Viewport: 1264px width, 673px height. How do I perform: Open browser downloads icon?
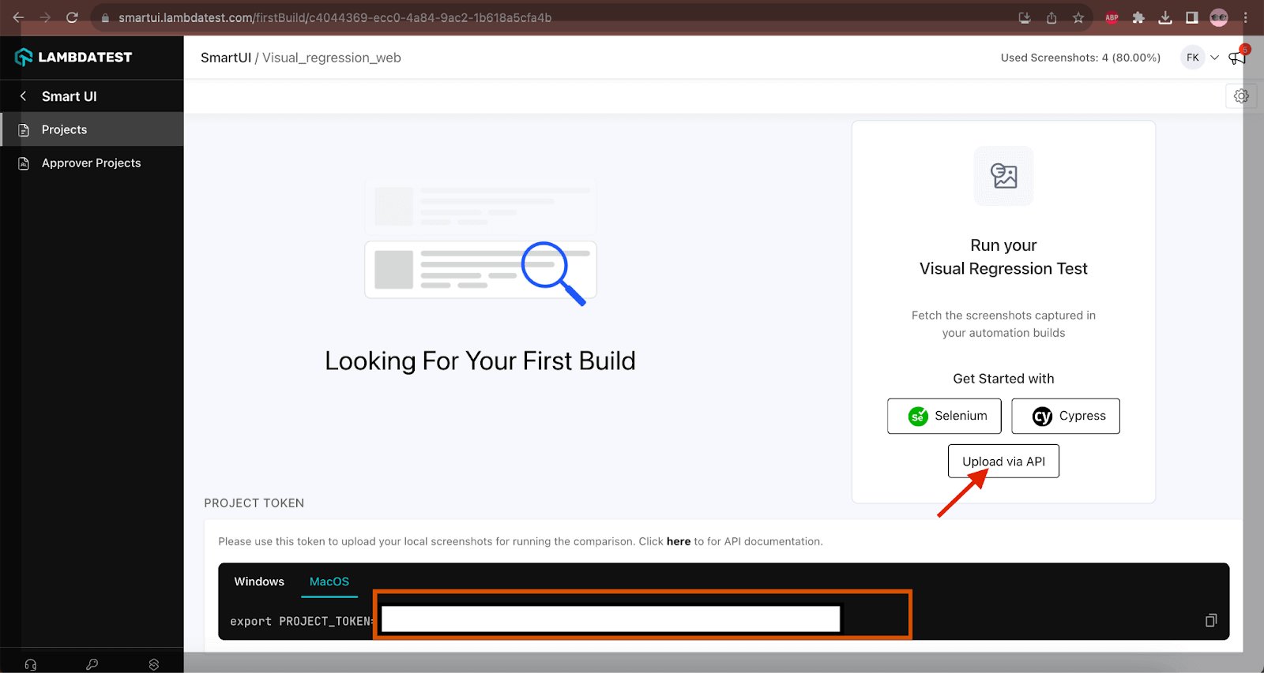pos(1165,17)
